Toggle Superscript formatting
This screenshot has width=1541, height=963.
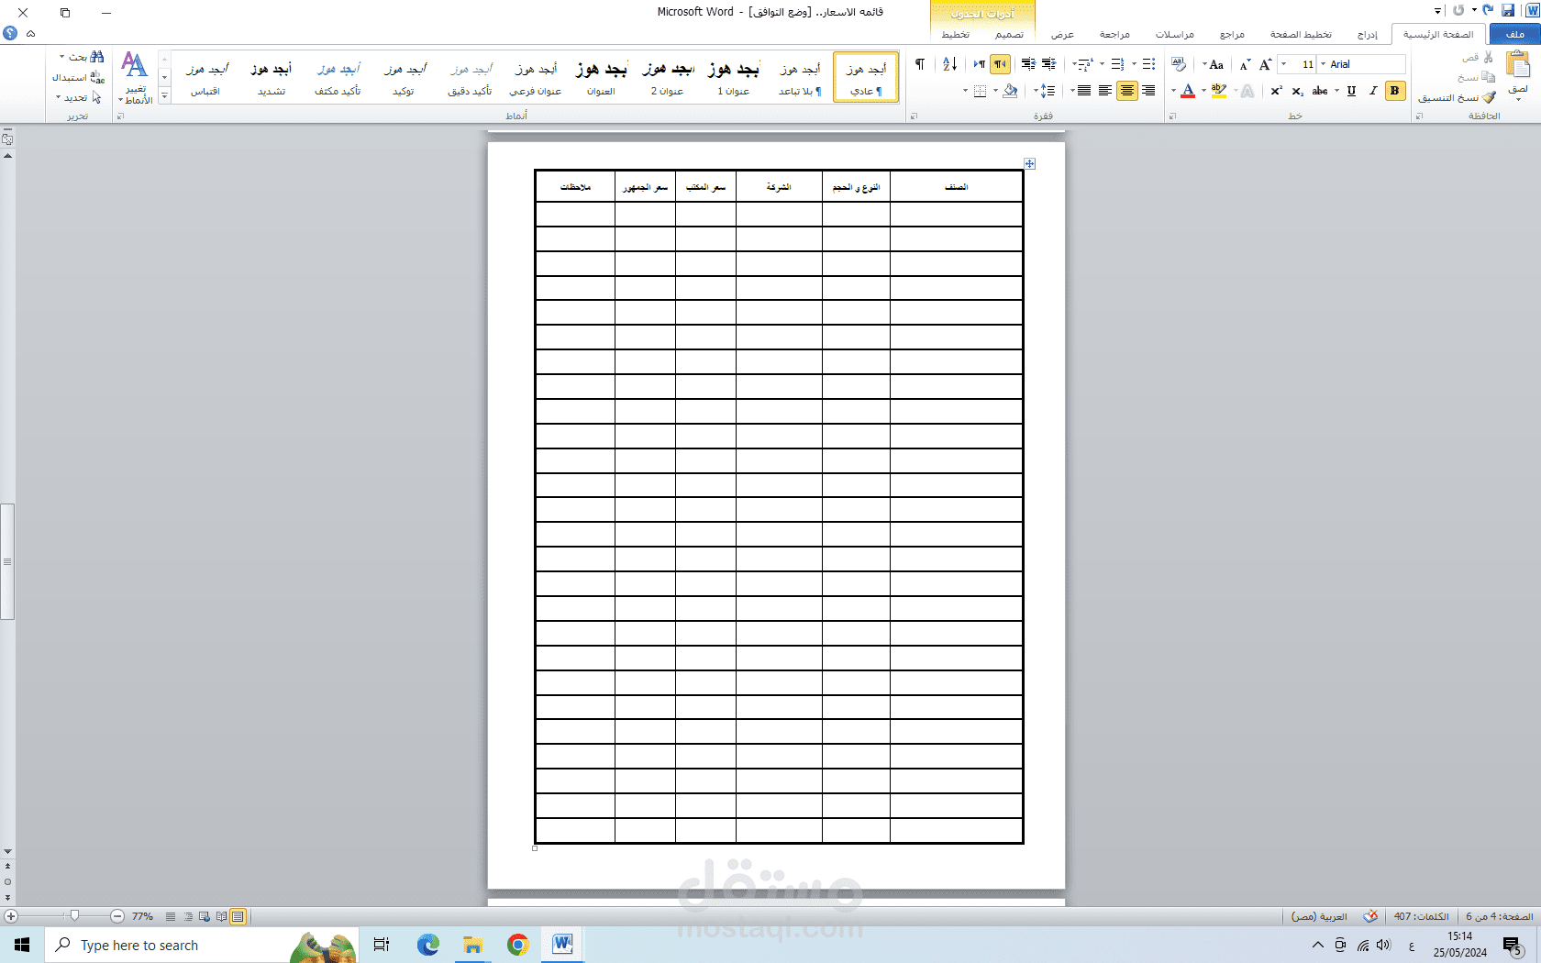[x=1276, y=91]
